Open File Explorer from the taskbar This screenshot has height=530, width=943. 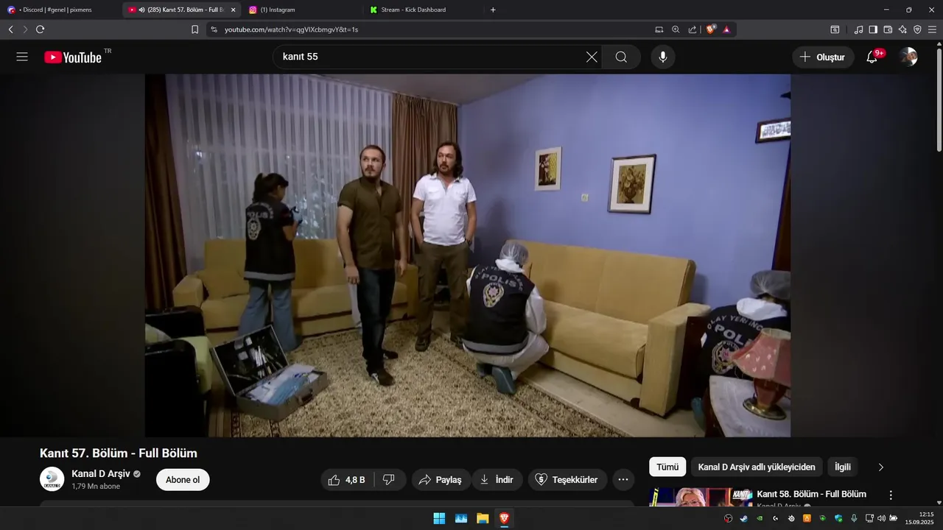point(483,518)
